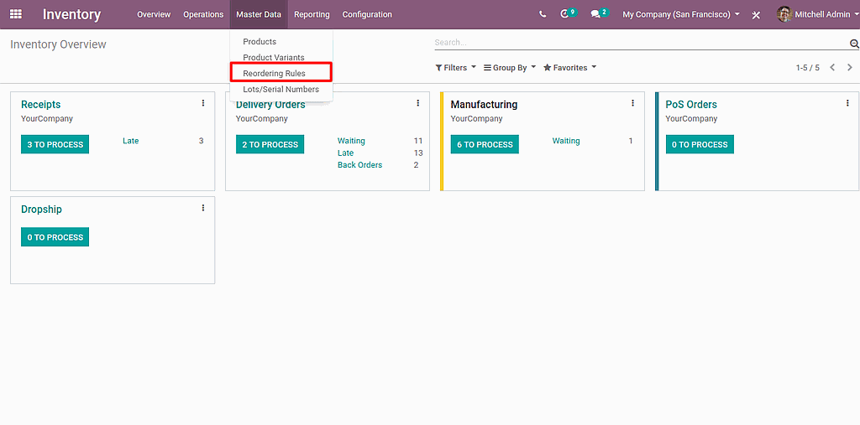Click in the Search input field

(638, 43)
